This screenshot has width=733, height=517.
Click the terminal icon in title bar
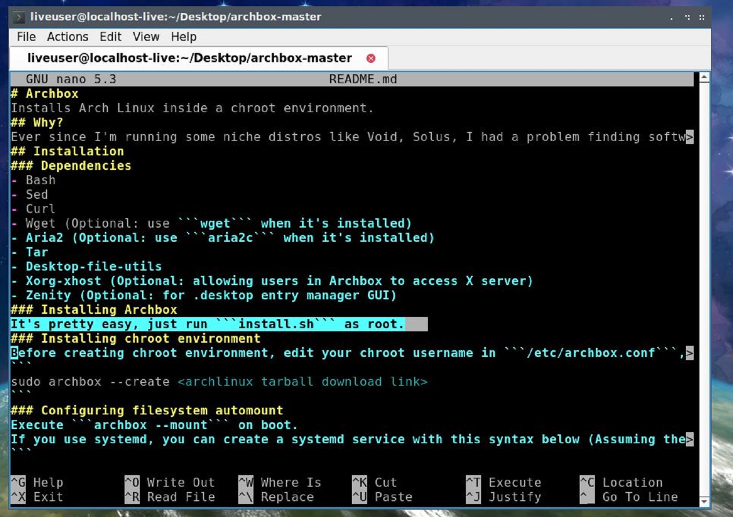(19, 17)
